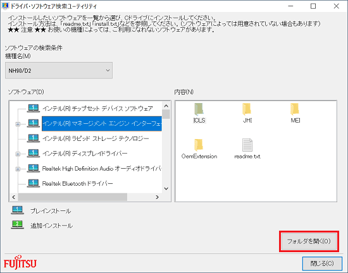
Task: Select the JHI folder icon
Action: (247, 109)
